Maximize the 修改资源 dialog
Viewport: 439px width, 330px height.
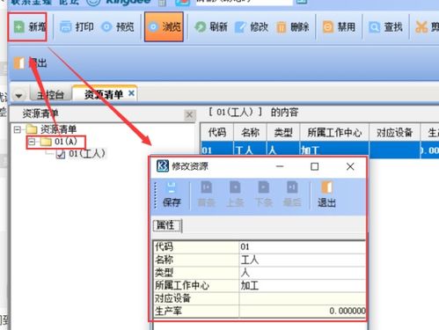point(315,166)
